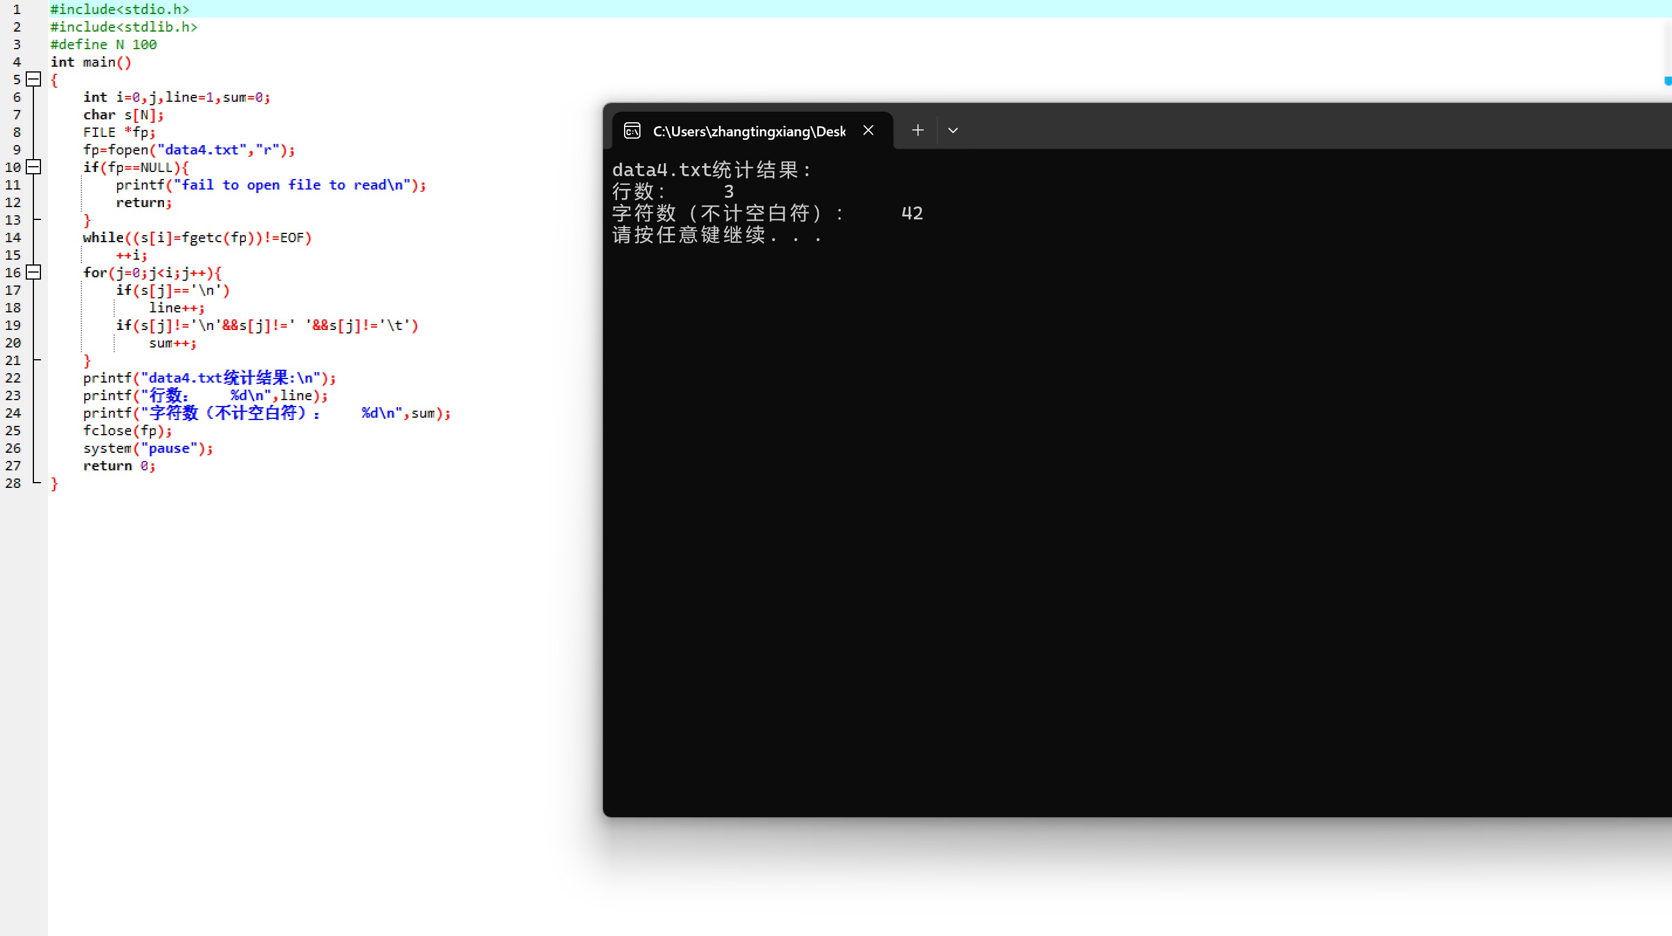Click line number 14 in the gutter
Viewport: 1672px width, 936px height.
pyautogui.click(x=13, y=238)
